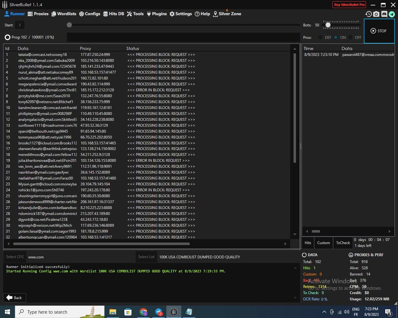Click the history clock icon
Viewport: 398px width, 318px height.
pyautogui.click(x=368, y=14)
